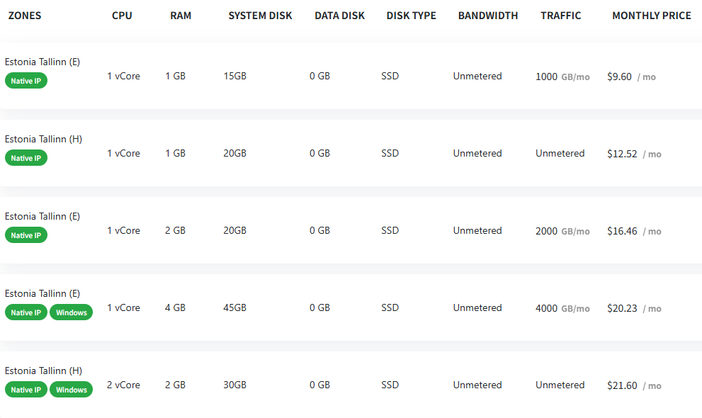The image size is (702, 418).
Task: Click Windows badge on the $20.23 plan
Action: tap(71, 312)
